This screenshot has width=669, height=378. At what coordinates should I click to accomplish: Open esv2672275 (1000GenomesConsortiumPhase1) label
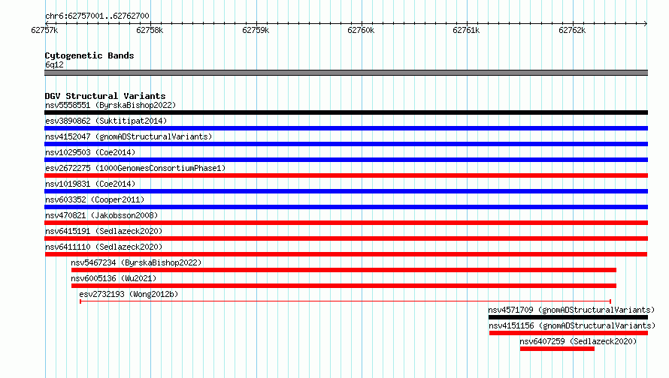coord(135,168)
